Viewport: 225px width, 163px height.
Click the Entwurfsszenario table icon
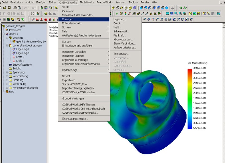tap(10, 65)
